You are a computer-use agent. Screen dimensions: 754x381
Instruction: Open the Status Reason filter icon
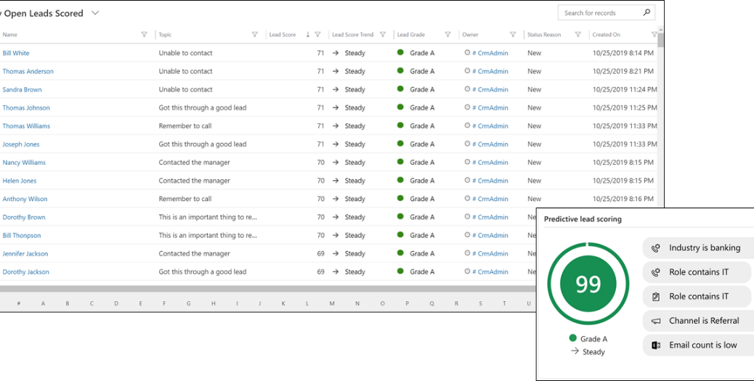578,35
